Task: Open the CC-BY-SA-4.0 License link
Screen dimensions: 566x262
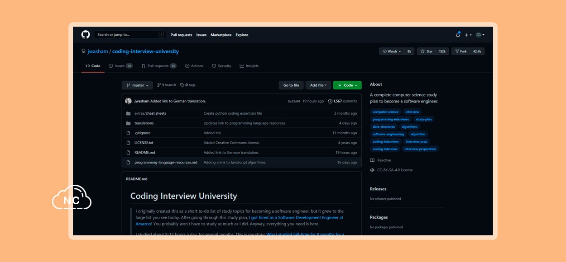Action: pyautogui.click(x=391, y=170)
